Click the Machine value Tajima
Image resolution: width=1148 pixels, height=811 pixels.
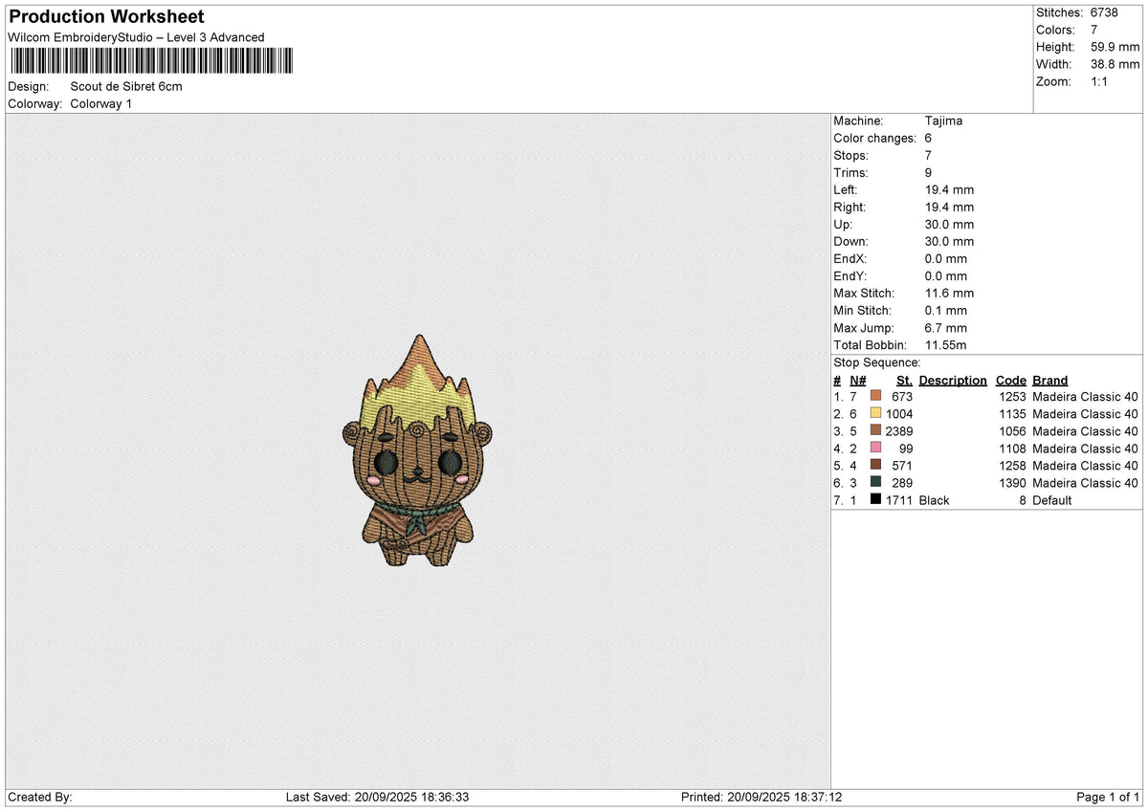point(944,121)
